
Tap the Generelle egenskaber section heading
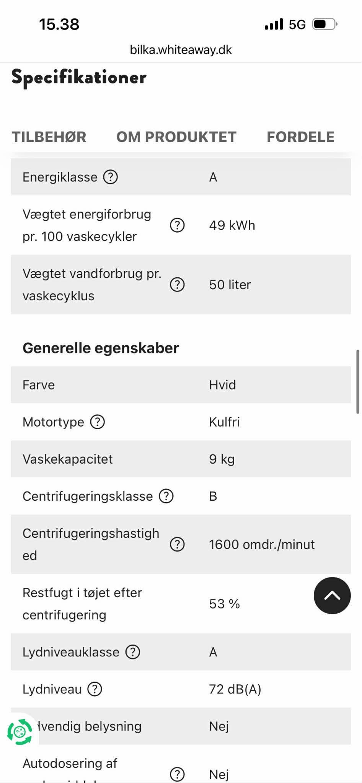pos(101,348)
